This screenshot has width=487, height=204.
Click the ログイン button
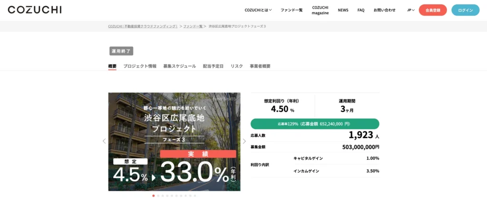coord(465,10)
